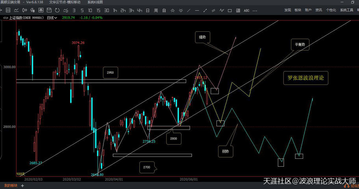The height and width of the screenshot is (189, 359).
Task: Expand more drawing tools via ellipsis
Action: 254,10
